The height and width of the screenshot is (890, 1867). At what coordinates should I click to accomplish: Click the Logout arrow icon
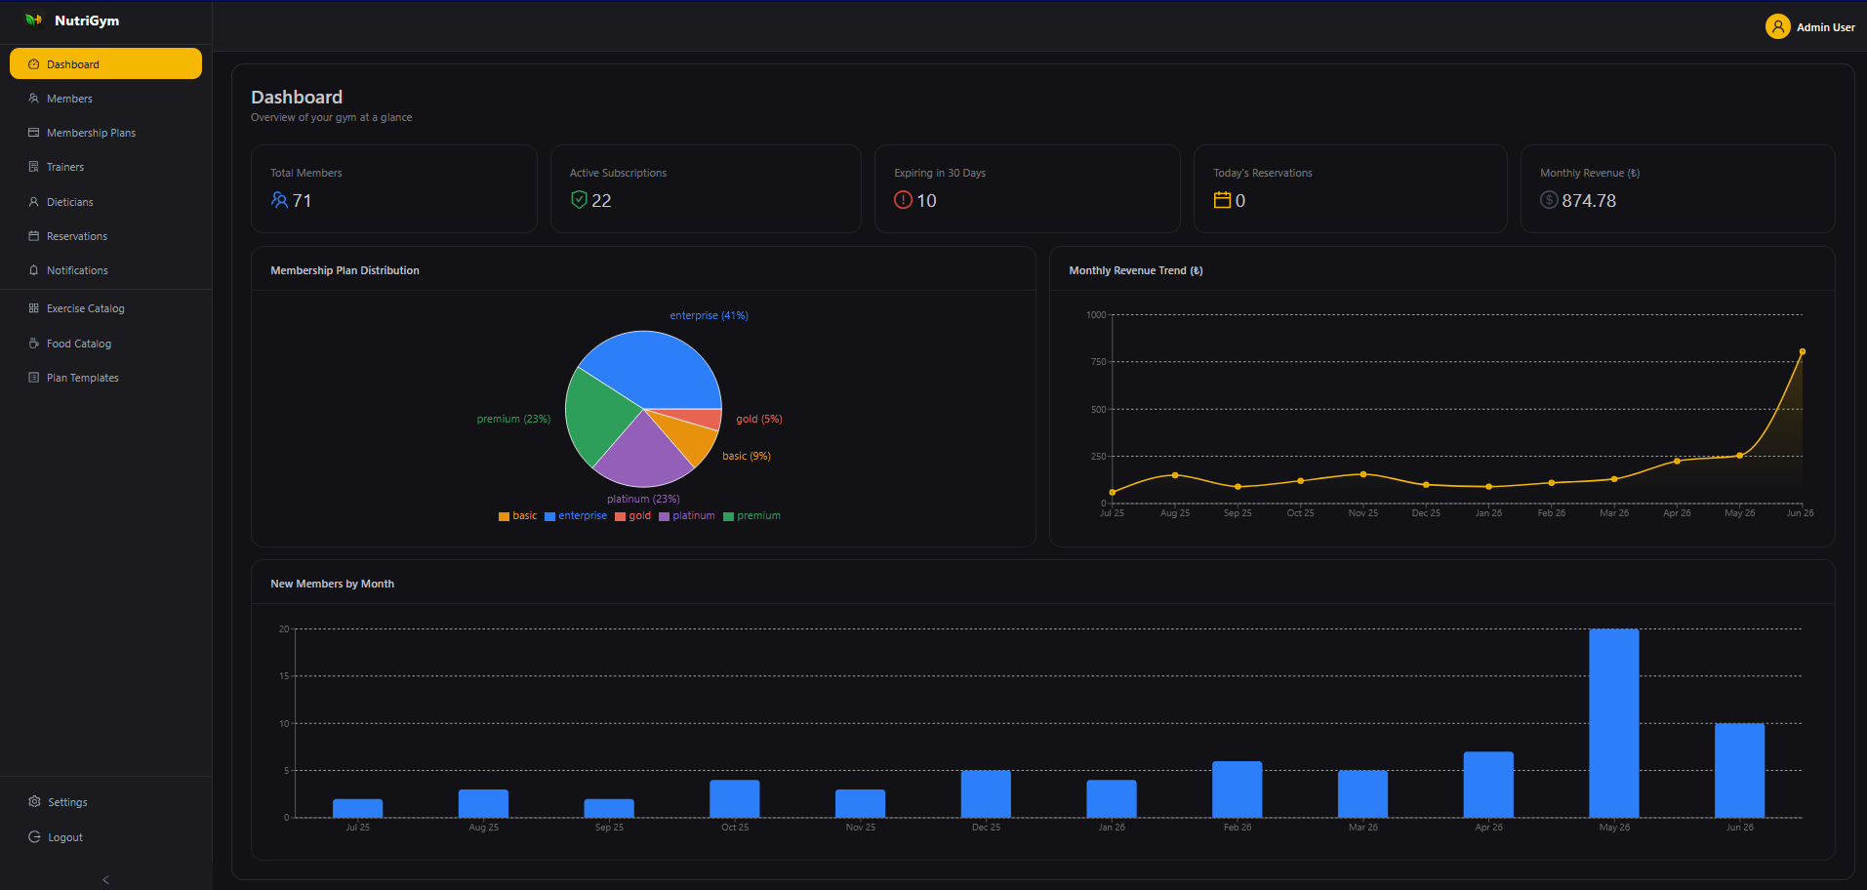pyautogui.click(x=34, y=837)
